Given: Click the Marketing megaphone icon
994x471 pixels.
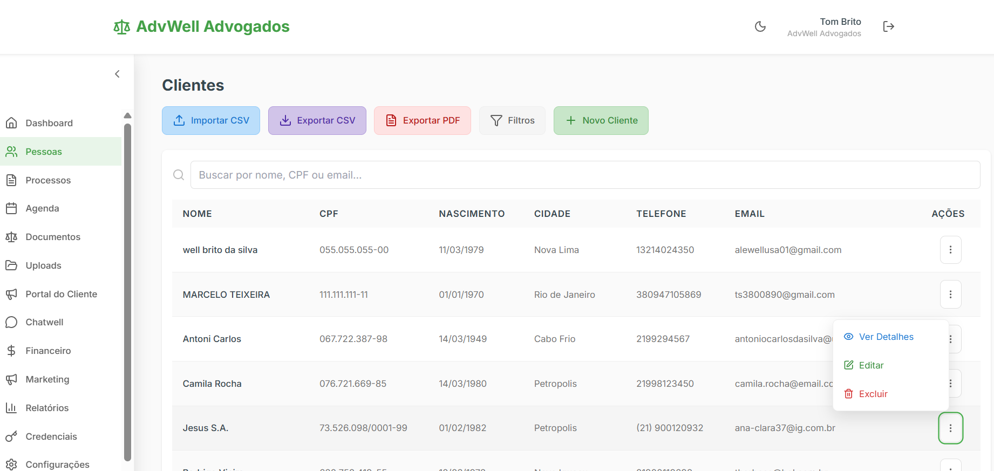Looking at the screenshot, I should [x=11, y=379].
